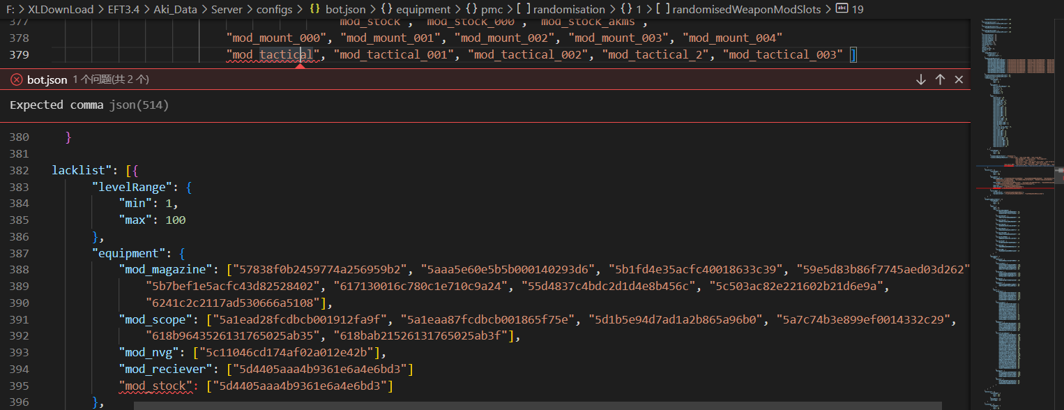The width and height of the screenshot is (1064, 410).
Task: Click the string icon before breadcrumb 19
Action: [842, 9]
